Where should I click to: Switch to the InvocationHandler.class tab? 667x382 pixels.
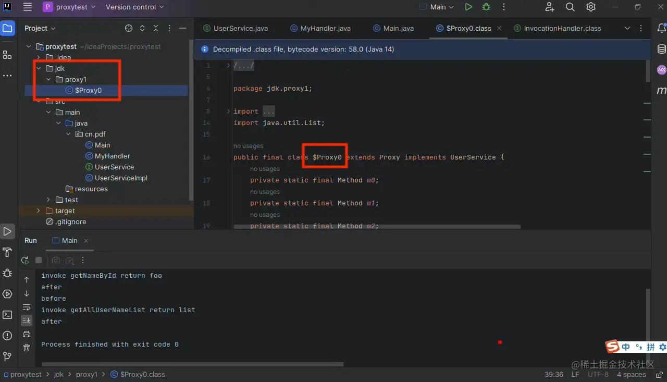558,28
